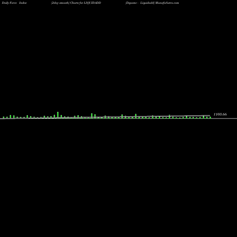Click the tallest green bar in the chart
Image resolution: width=237 pixels, height=237 pixels.
coord(58,115)
